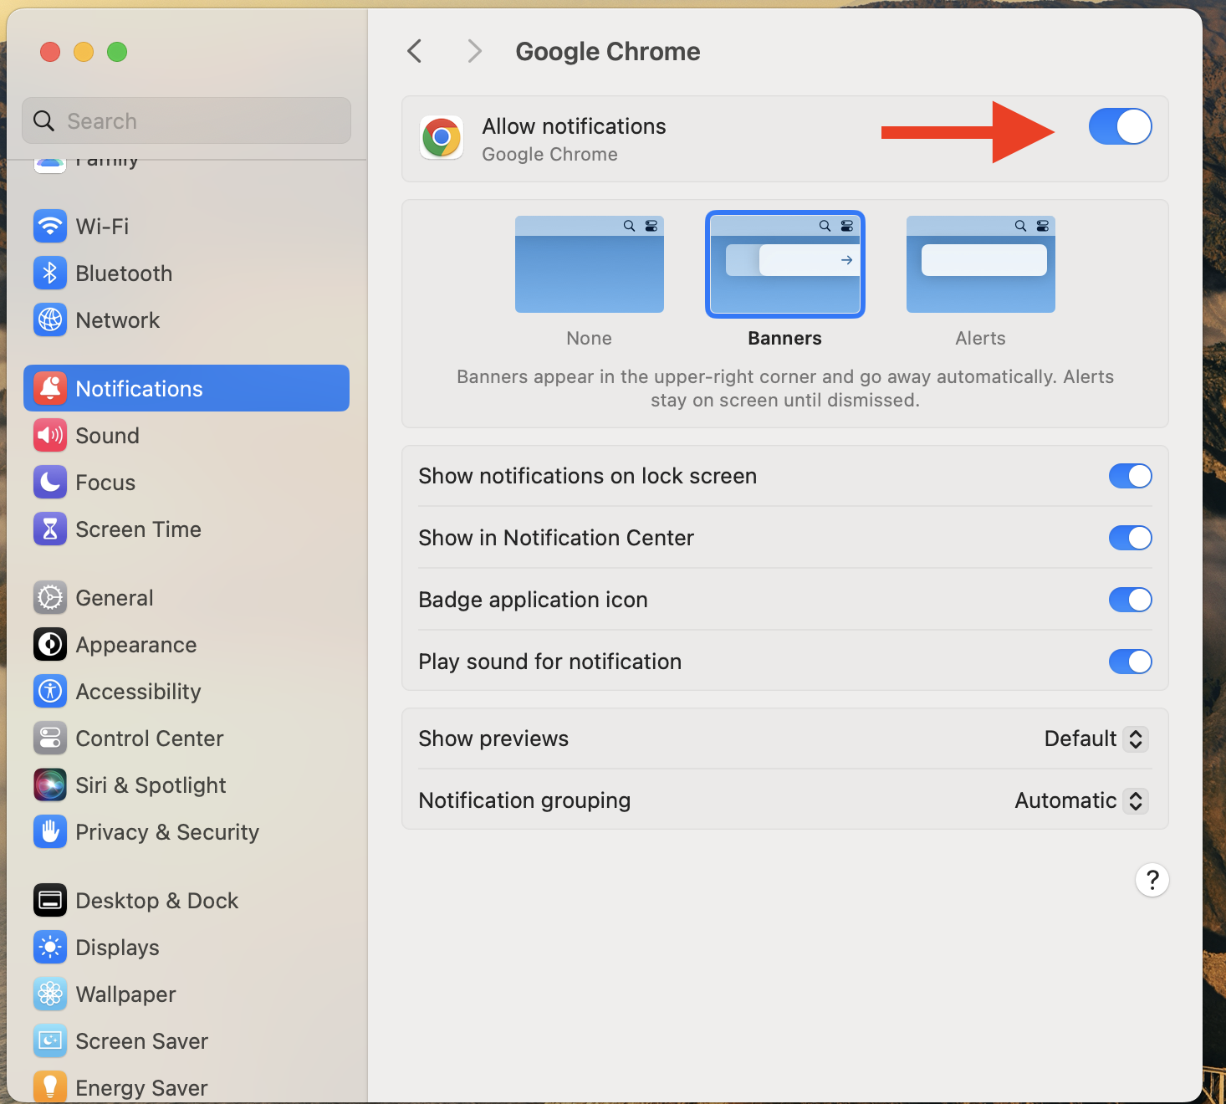The width and height of the screenshot is (1226, 1104).
Task: Toggle Show notifications on lock screen
Action: 1131,476
